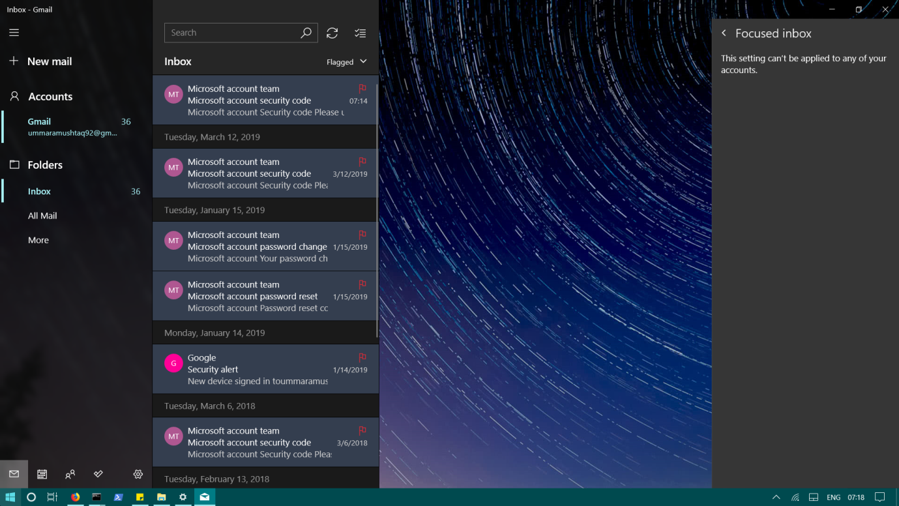Open the Calendar view from bottom navigation
Screen dimensions: 899x506
point(42,474)
